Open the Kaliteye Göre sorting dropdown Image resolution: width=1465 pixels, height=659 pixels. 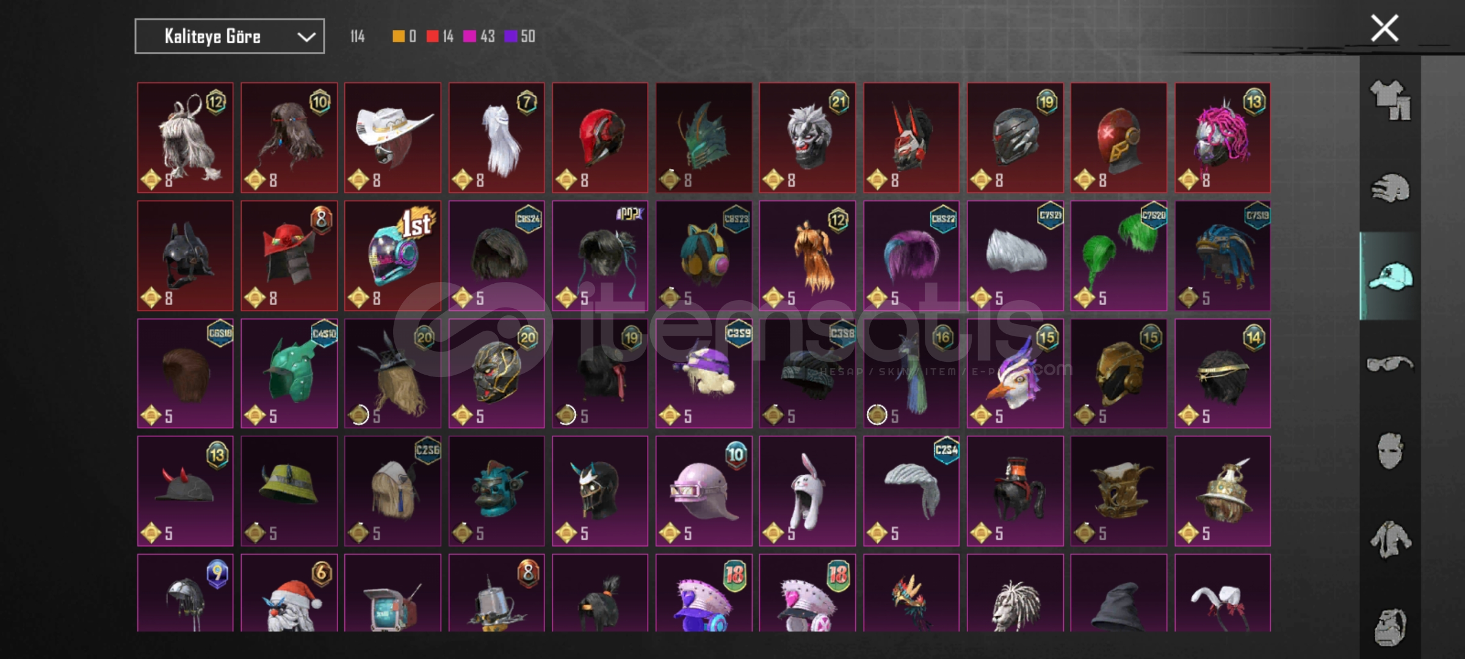pos(230,37)
